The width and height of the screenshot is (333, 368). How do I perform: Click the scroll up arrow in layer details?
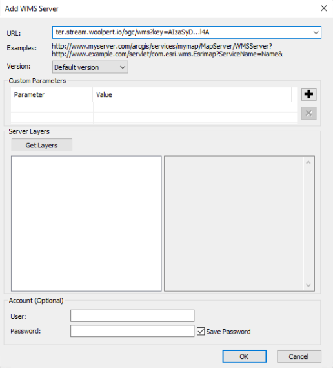click(308, 162)
